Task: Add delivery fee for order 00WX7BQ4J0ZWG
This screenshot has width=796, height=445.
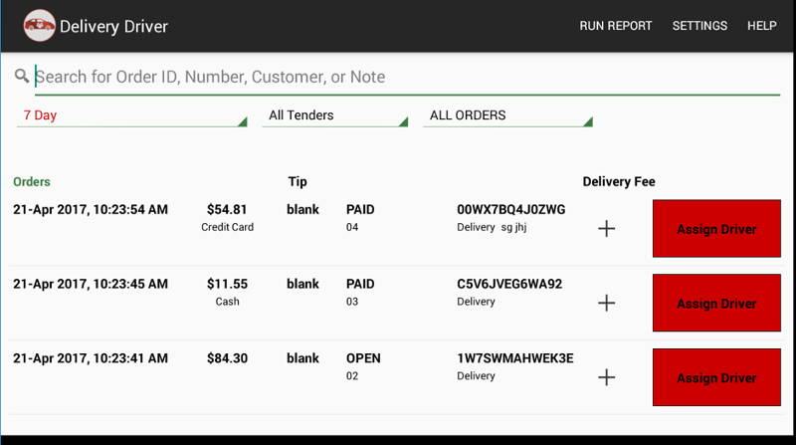Action: [x=606, y=229]
